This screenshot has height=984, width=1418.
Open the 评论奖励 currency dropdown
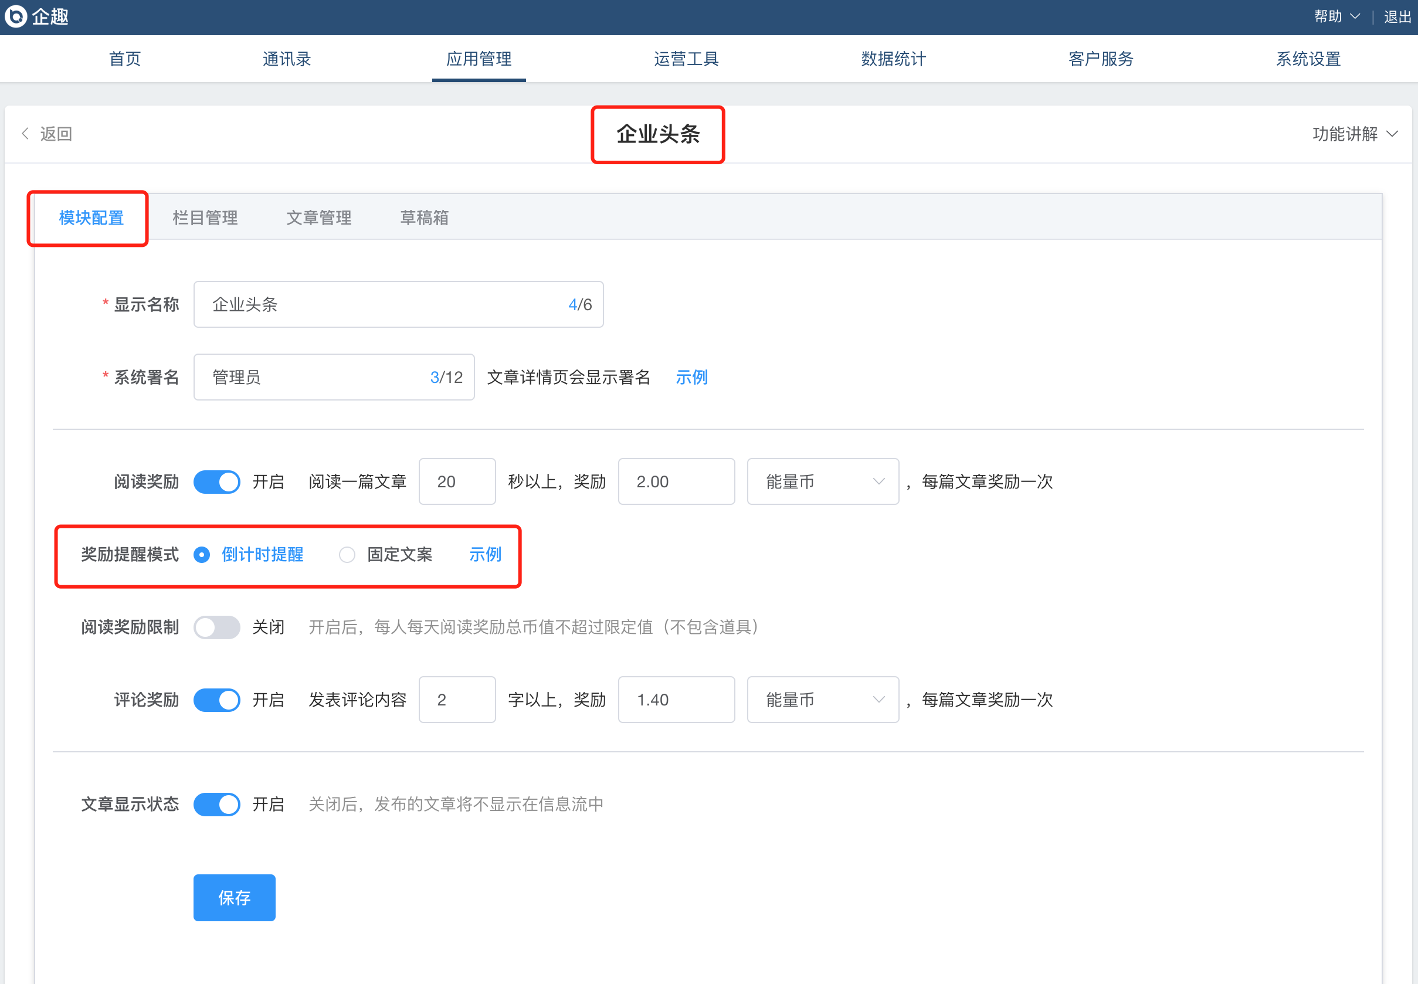point(822,700)
